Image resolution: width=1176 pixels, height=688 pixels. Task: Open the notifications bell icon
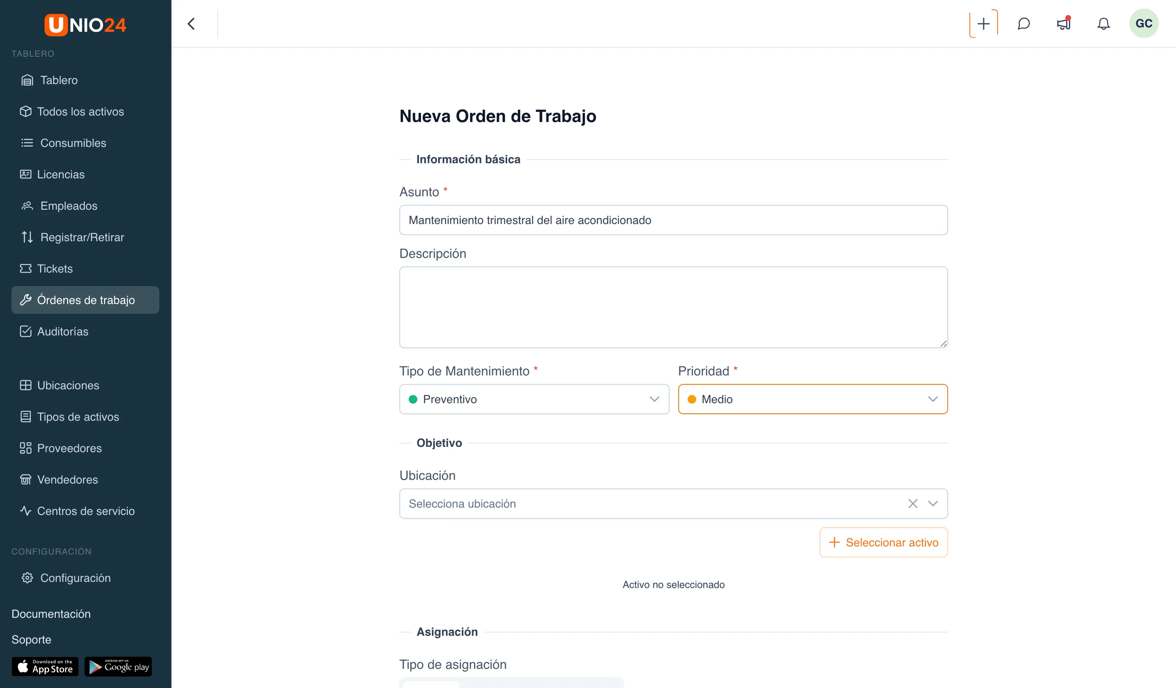(1103, 23)
